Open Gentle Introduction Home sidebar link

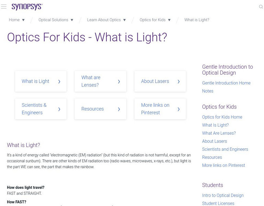226,83
